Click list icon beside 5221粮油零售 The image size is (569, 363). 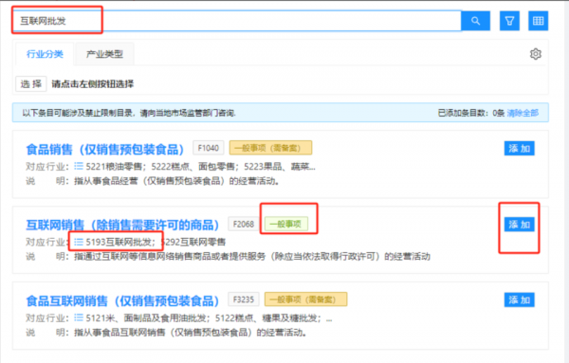click(79, 166)
